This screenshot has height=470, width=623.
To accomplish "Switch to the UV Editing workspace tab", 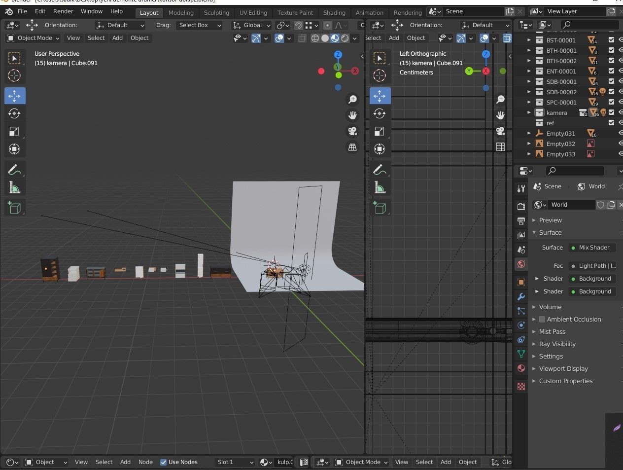I will [253, 12].
